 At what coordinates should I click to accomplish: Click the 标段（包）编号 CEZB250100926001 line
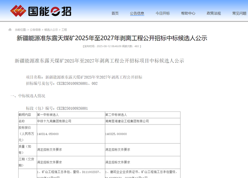[x=57, y=108]
